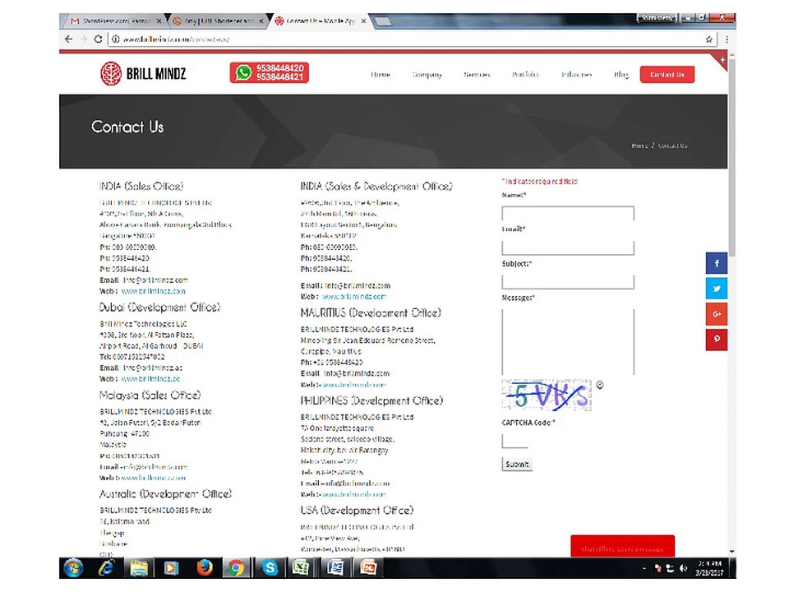The width and height of the screenshot is (789, 592).
Task: Click into the Email input field
Action: [x=568, y=247]
